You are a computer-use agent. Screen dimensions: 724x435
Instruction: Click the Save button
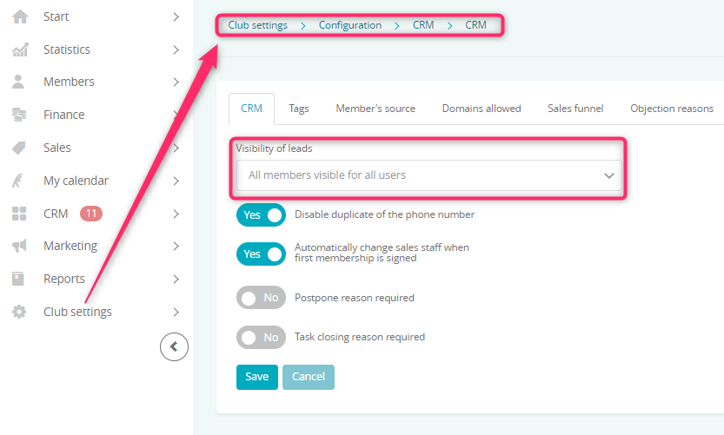click(x=257, y=377)
